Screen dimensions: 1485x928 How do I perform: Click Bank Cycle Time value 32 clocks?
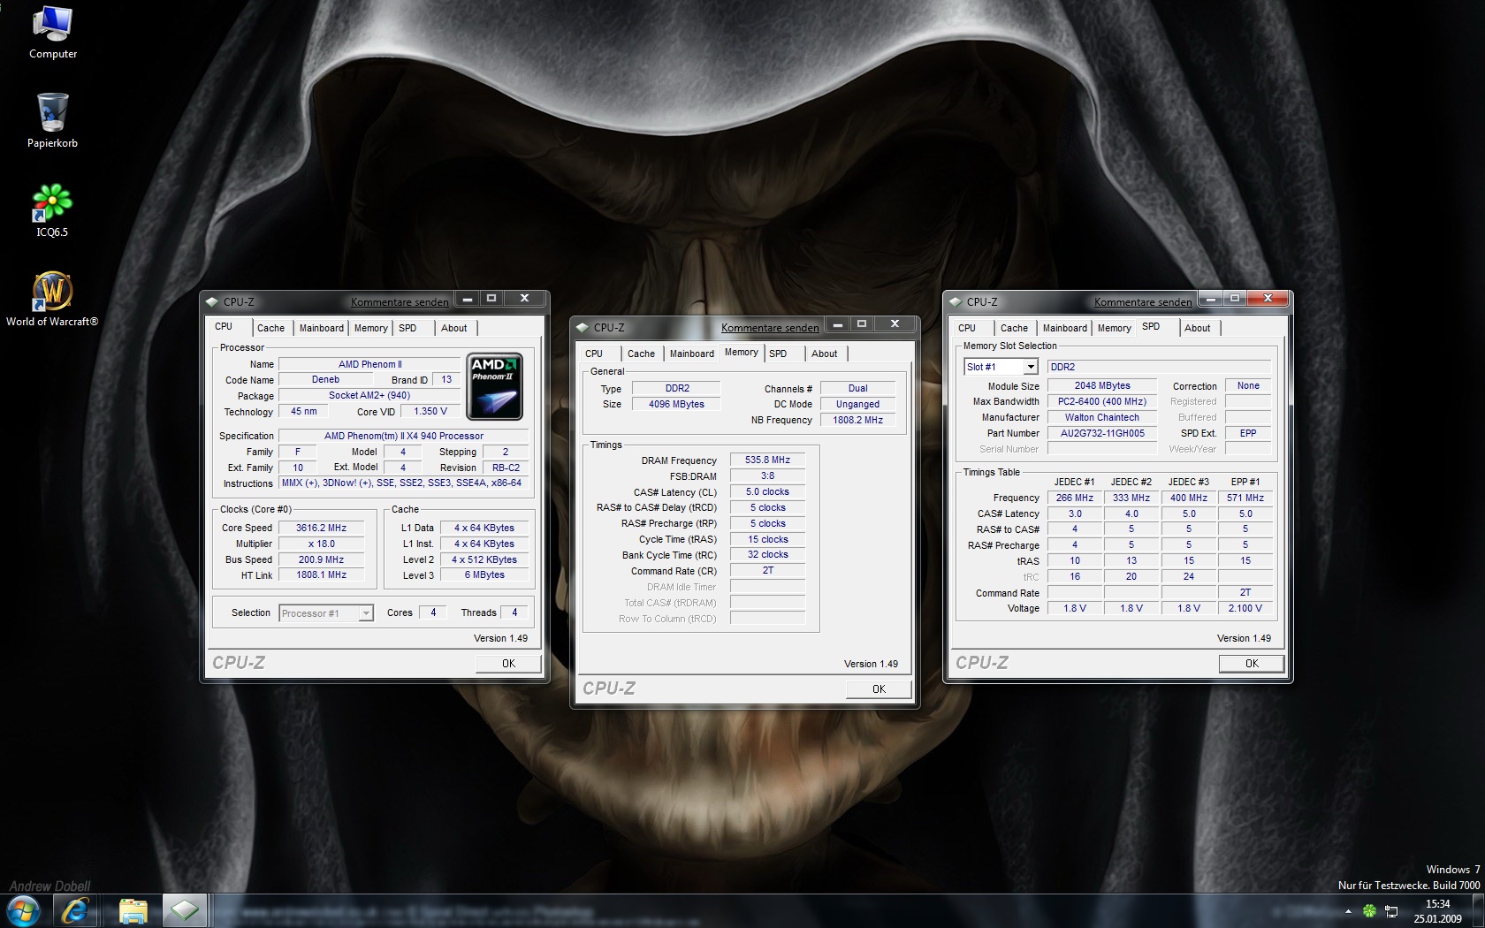(767, 555)
